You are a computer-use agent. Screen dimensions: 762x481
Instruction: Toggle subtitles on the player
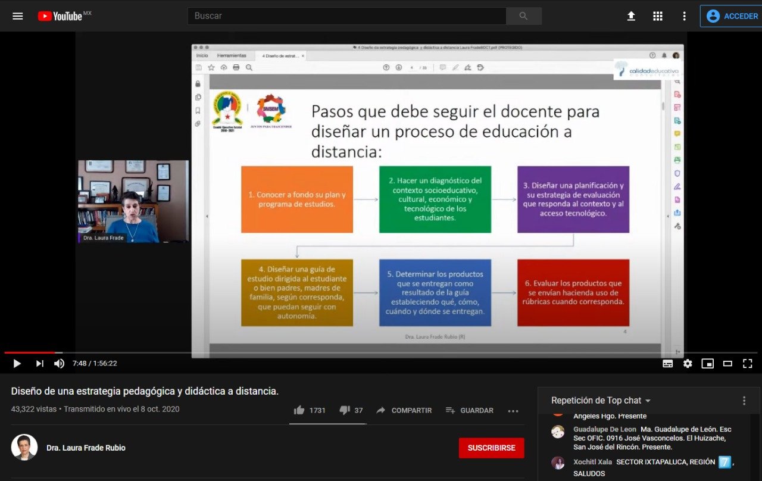tap(668, 363)
